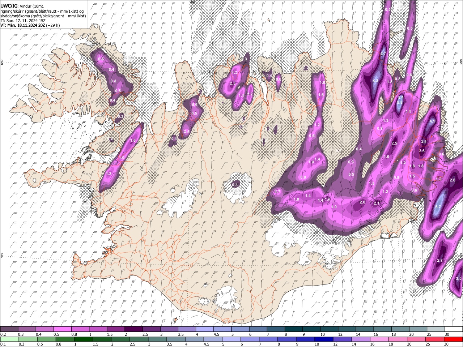Screen dimensions: 463x347
Task: Click upper legend dark plum swatch between 2 and 2.5
Action: [133, 329]
